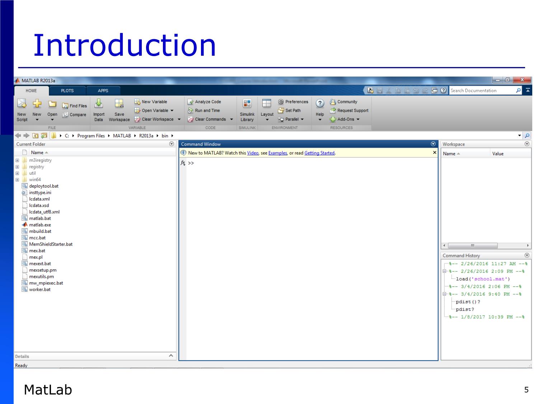Open Workspace panel actions menu

[527, 144]
